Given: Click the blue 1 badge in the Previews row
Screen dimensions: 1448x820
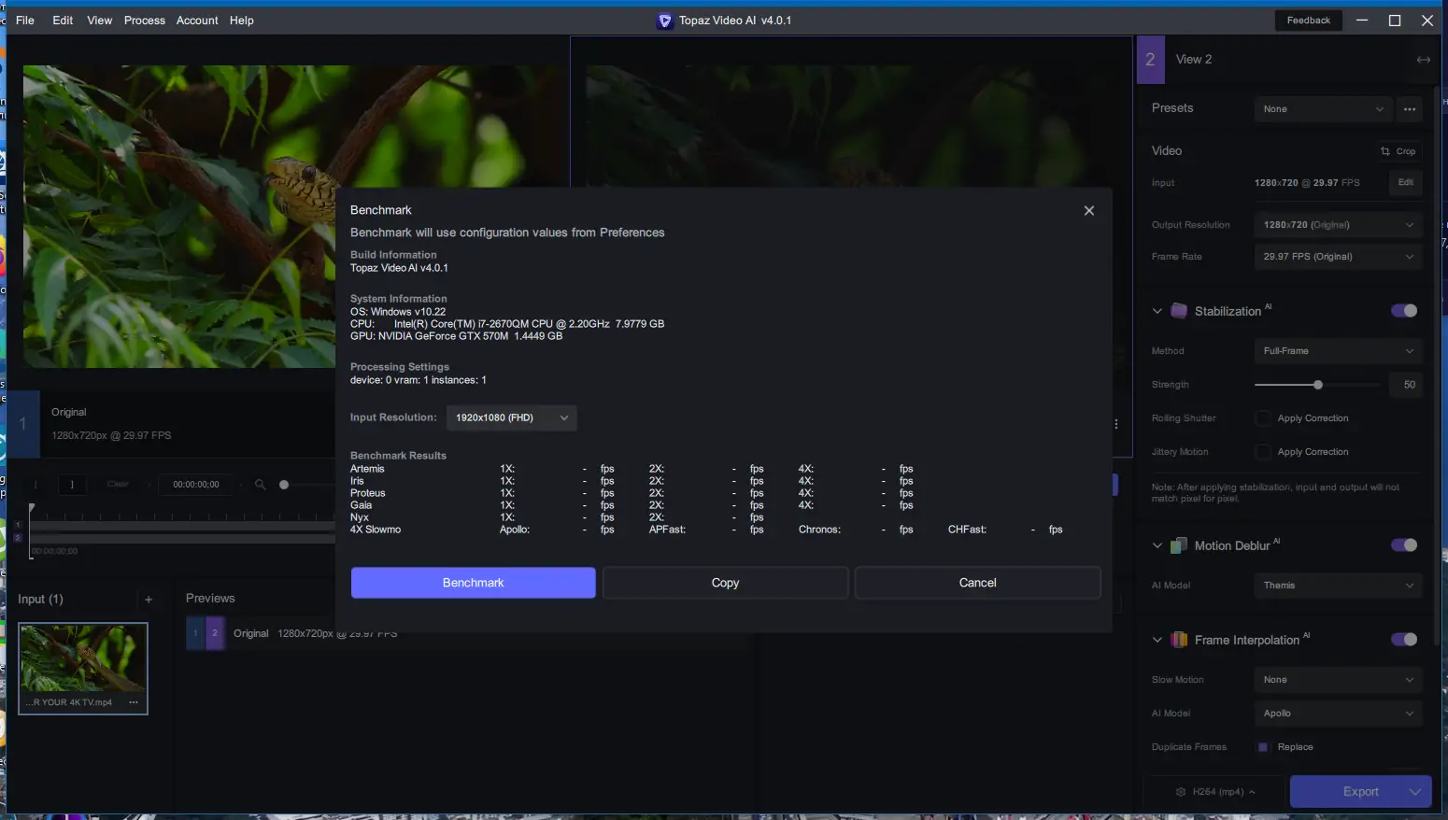Looking at the screenshot, I should click(x=195, y=633).
